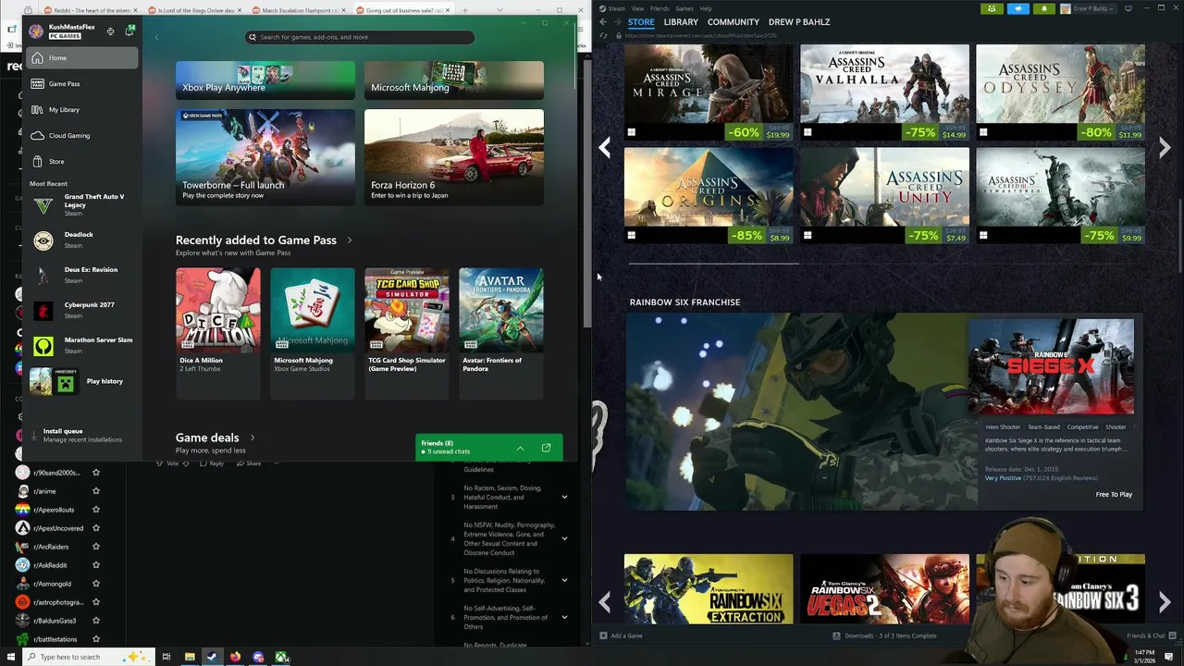The height and width of the screenshot is (666, 1184).
Task: Expand Reddit rule 3 No Racism, Sexism
Action: 564,497
